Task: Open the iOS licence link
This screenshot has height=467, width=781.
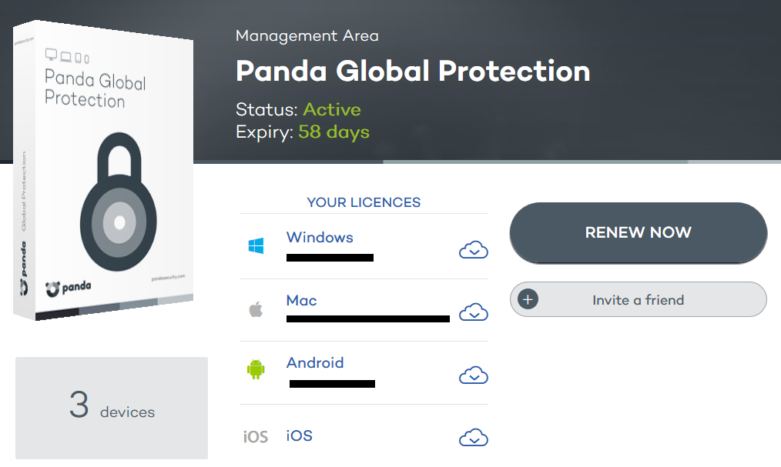Action: 299,435
